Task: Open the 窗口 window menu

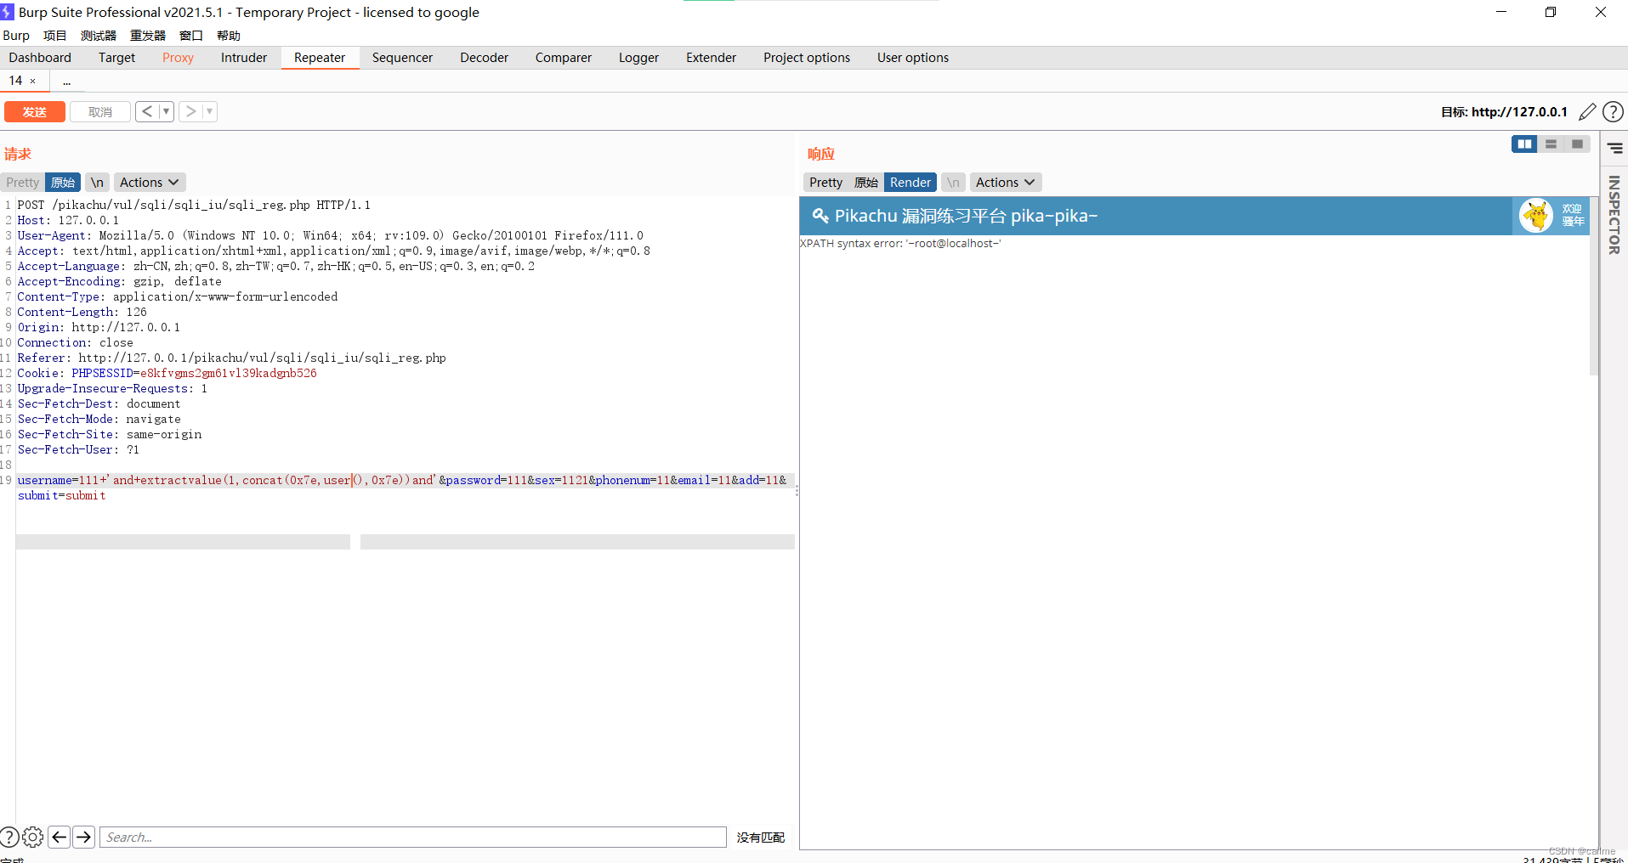Action: 191,36
